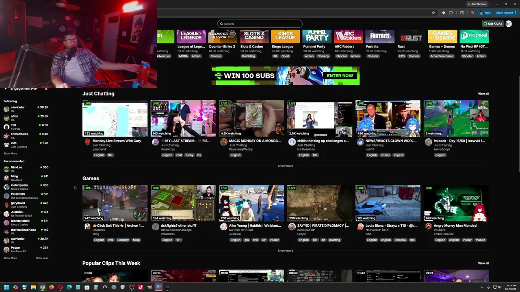Open the League of Legends category
Image resolution: width=520 pixels, height=292 pixels.
(191, 37)
